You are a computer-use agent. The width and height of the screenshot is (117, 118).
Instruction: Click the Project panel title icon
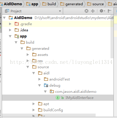[x=7, y=11]
